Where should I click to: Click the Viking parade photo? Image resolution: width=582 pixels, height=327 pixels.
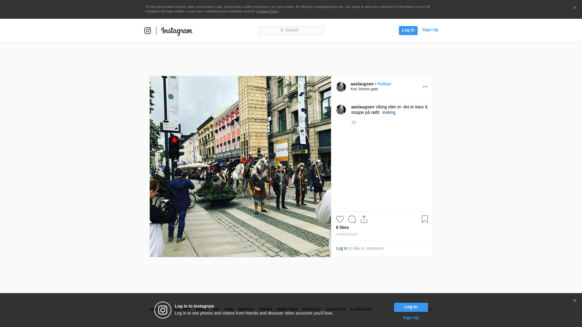coord(240,167)
